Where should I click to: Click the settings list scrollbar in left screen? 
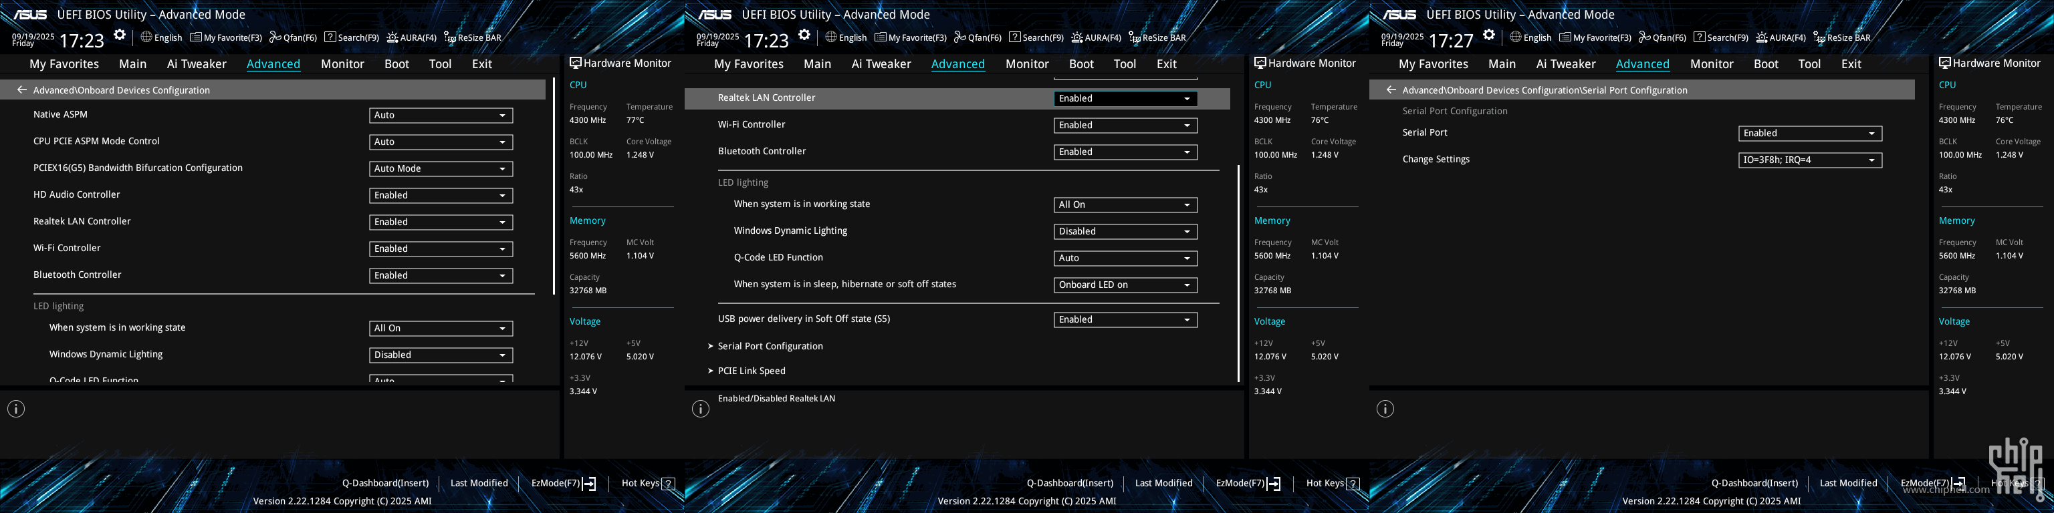(554, 186)
